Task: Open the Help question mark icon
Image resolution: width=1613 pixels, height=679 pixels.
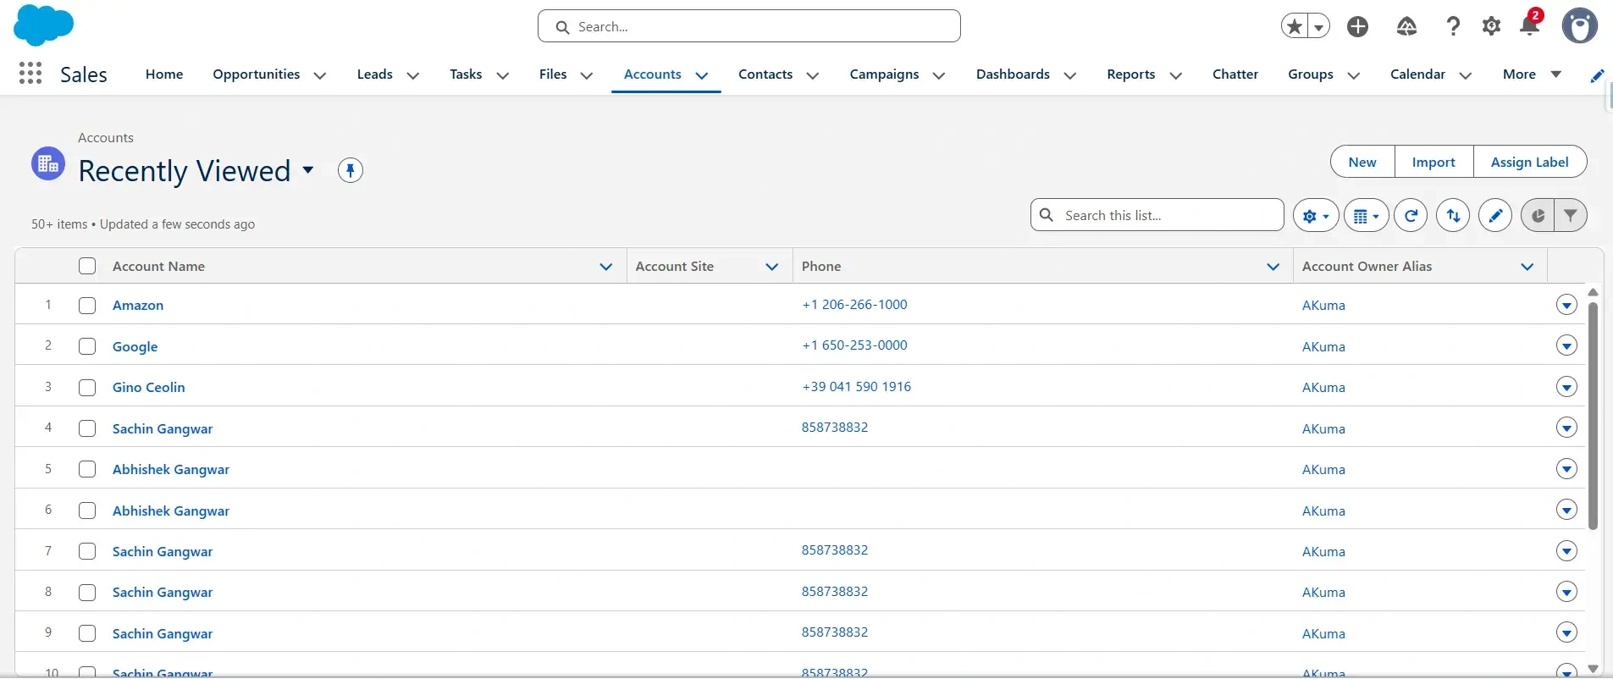Action: [x=1453, y=26]
